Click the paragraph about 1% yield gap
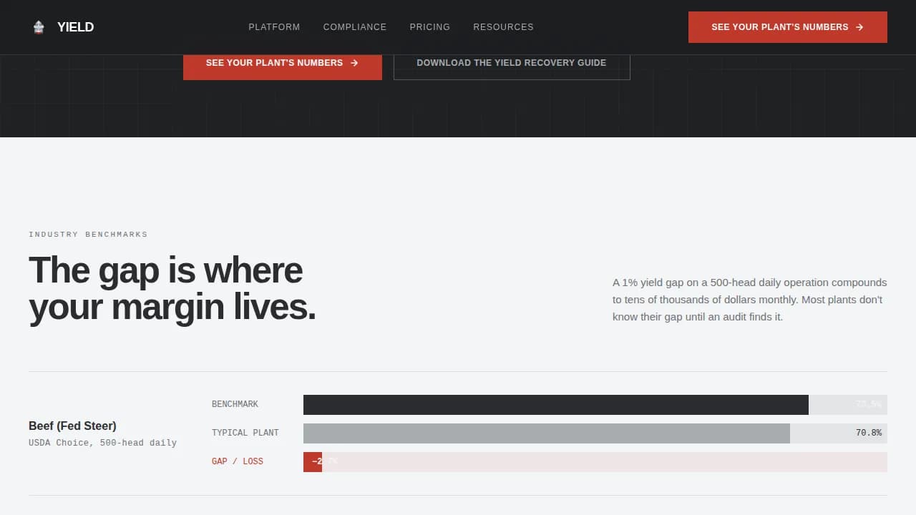Image resolution: width=916 pixels, height=515 pixels. pyautogui.click(x=749, y=300)
